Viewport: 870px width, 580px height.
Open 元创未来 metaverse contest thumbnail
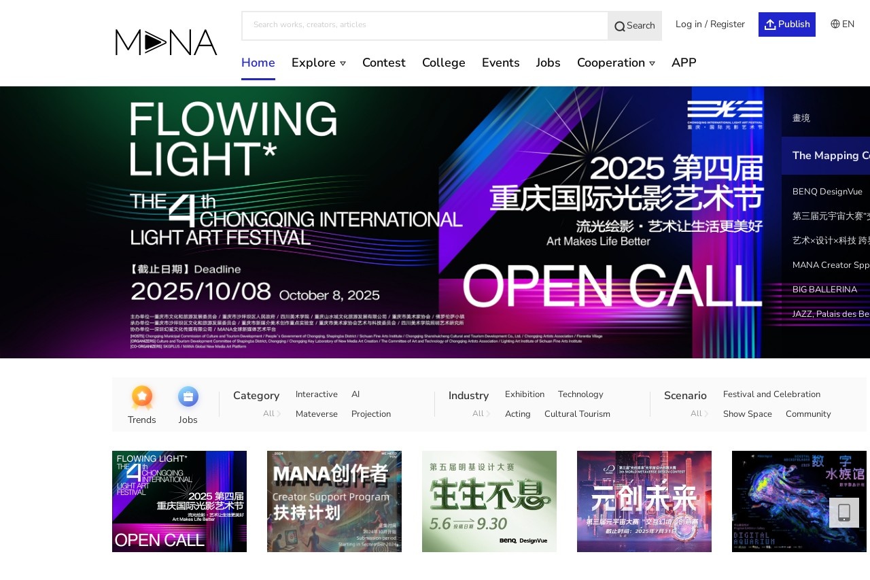tap(644, 501)
